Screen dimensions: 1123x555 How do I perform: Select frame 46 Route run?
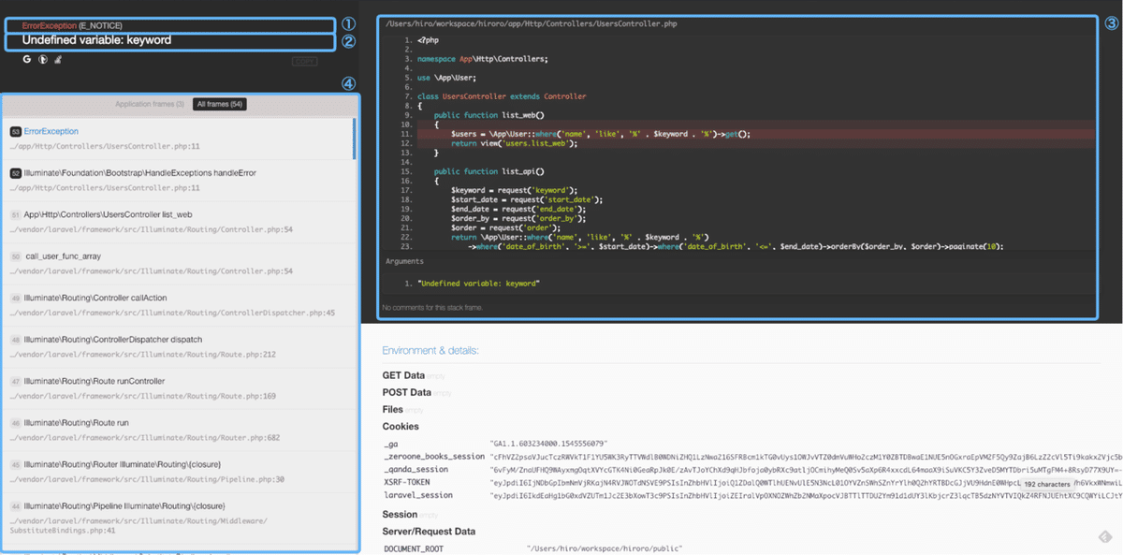pyautogui.click(x=180, y=430)
